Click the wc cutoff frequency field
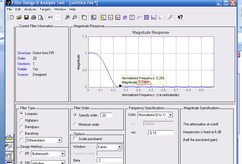Screen dimensions: 242x164 160,133
